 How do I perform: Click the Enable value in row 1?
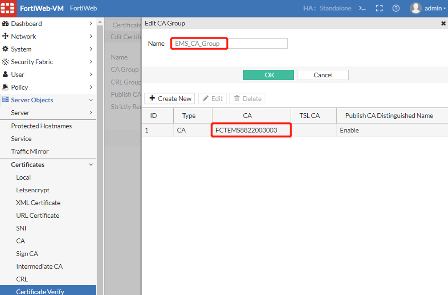(x=349, y=130)
